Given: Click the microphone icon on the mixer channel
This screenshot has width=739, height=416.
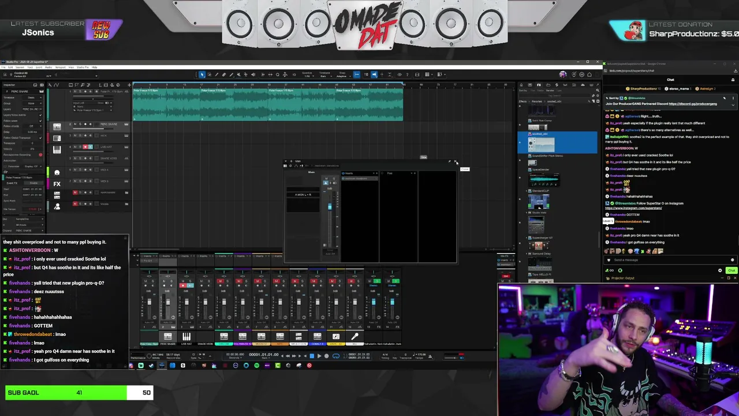Looking at the screenshot, I should (355, 336).
